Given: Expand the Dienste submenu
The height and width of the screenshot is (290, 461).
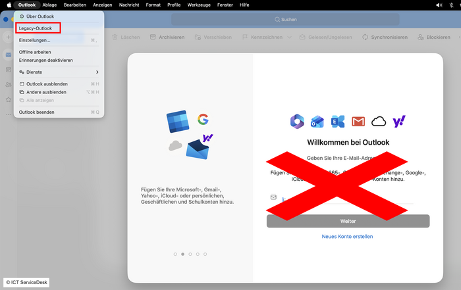Looking at the screenshot, I should click(59, 72).
